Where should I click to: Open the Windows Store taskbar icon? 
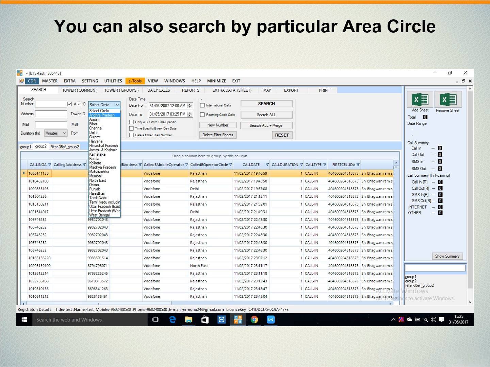205,319
